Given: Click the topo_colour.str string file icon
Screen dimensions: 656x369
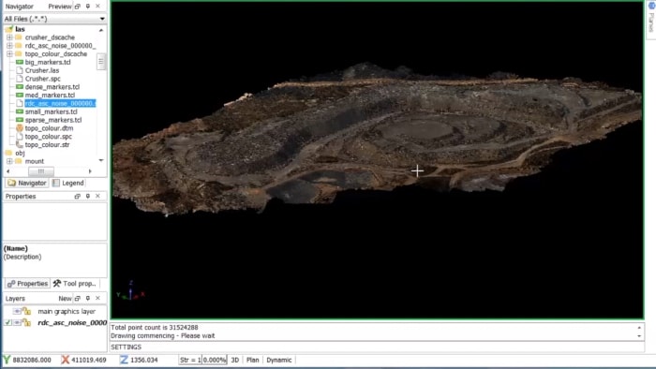Looking at the screenshot, I should tap(20, 144).
